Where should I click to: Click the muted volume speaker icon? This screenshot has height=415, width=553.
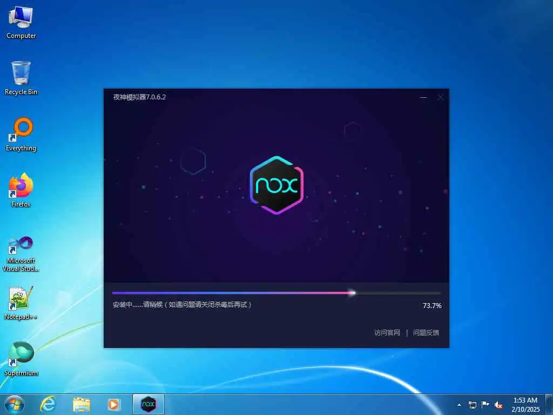click(498, 405)
